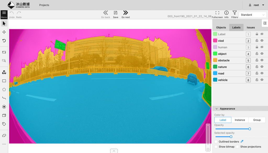The width and height of the screenshot is (268, 153).
Task: Check the Show bitmap option
Action: 216,147
